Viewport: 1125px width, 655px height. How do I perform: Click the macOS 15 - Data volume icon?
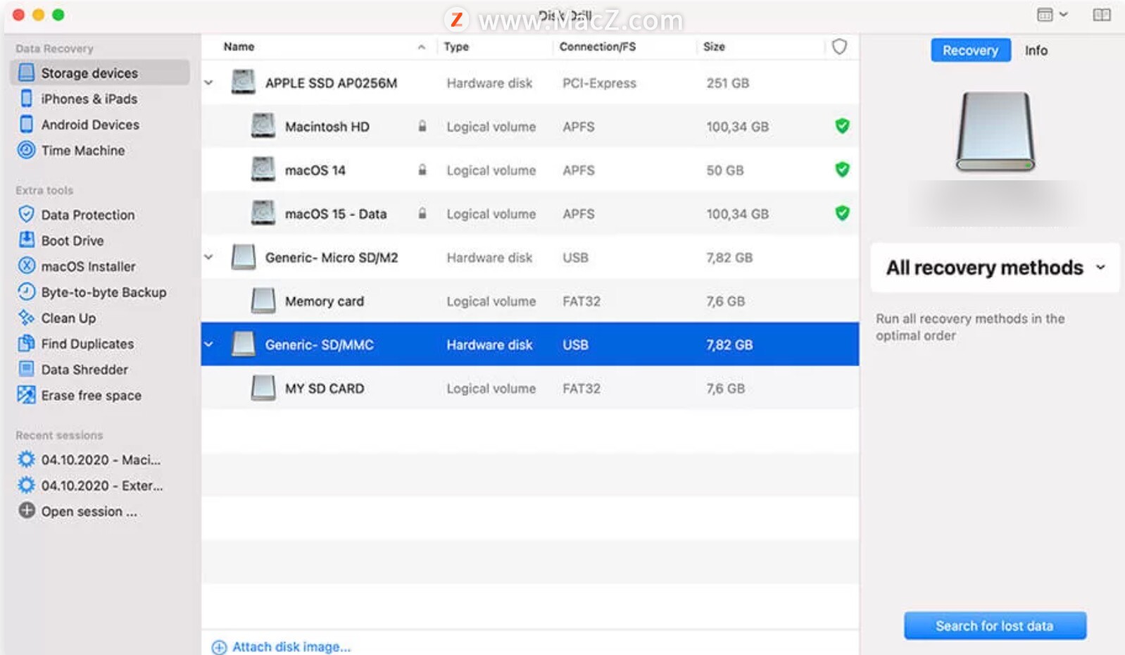pos(263,213)
